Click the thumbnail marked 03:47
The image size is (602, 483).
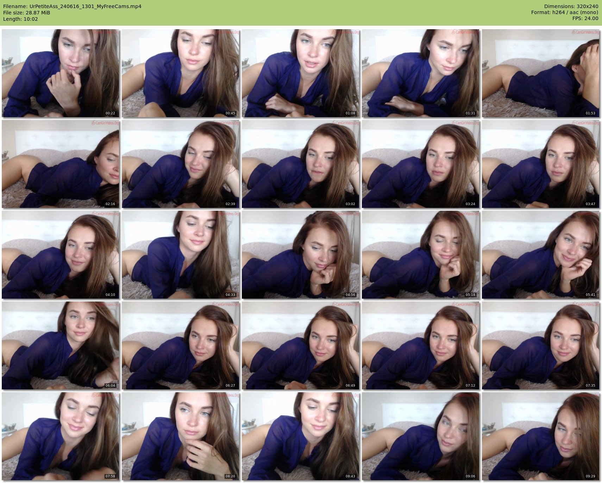pyautogui.click(x=541, y=164)
